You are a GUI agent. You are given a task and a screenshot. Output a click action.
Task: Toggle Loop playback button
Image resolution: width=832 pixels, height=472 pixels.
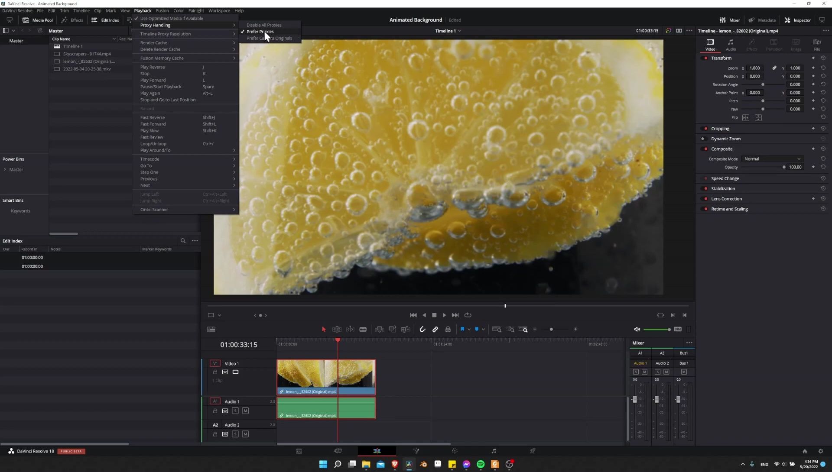click(x=468, y=315)
